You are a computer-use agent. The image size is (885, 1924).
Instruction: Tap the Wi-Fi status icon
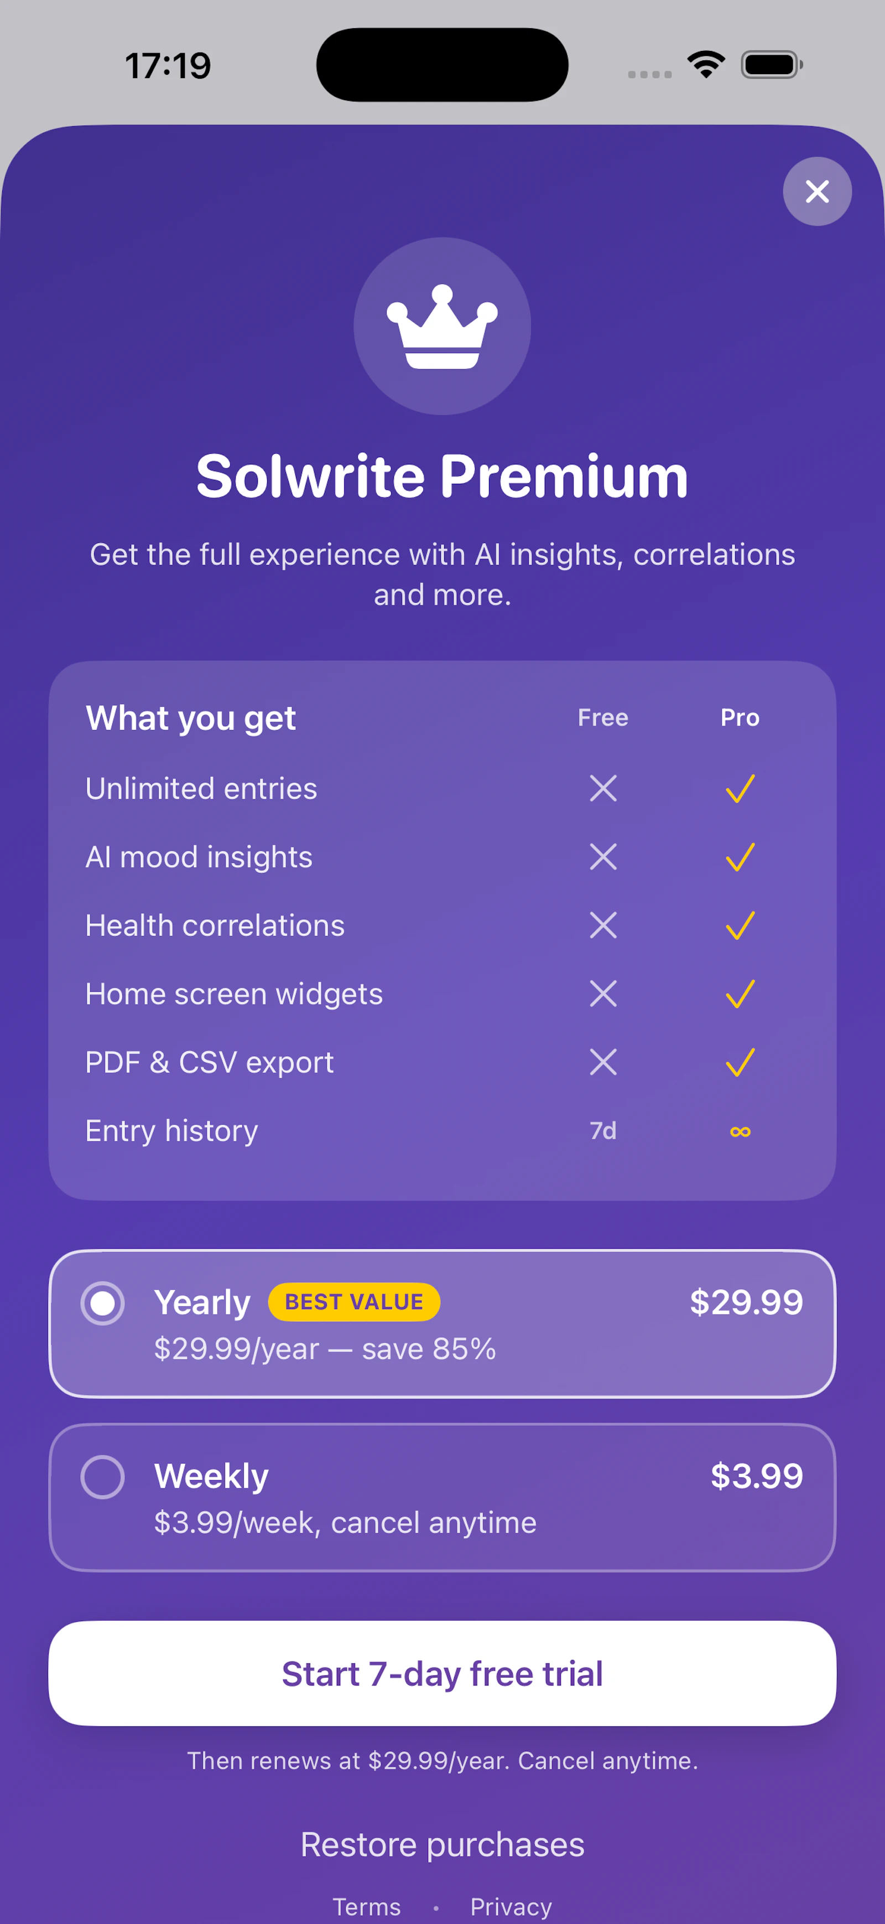706,64
